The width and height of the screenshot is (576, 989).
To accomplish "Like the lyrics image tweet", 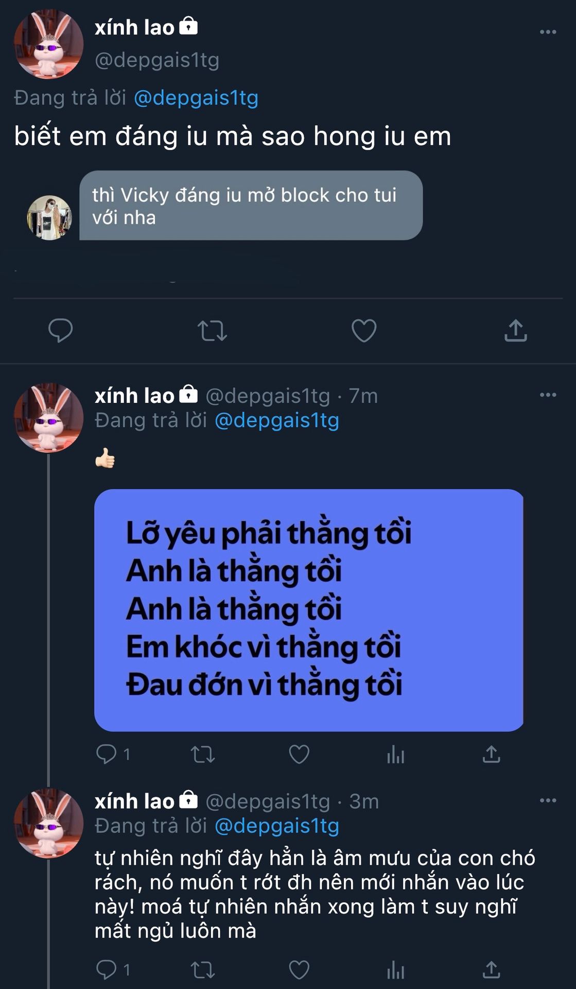I will (299, 755).
